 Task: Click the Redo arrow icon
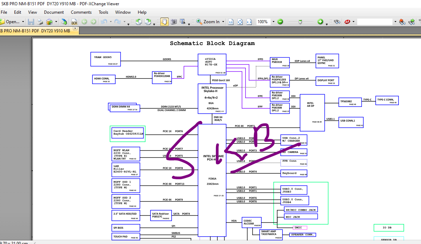click(118, 22)
